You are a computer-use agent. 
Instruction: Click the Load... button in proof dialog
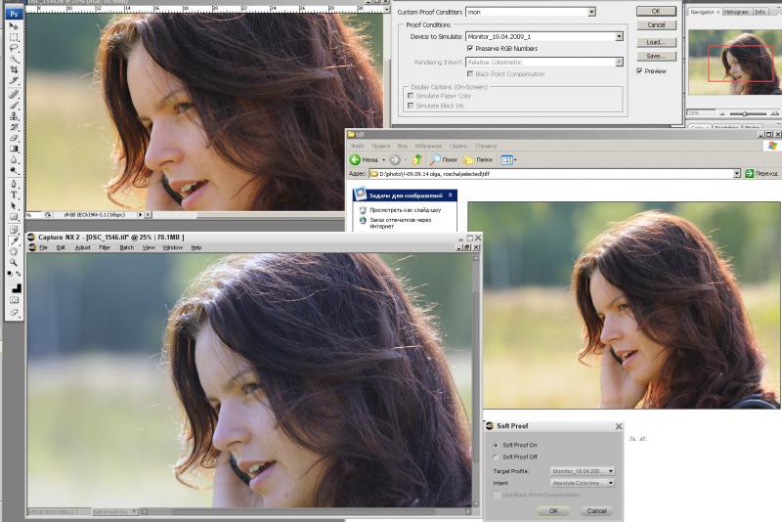656,42
